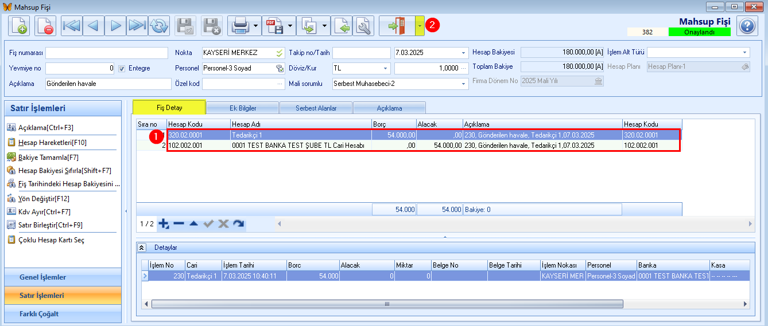
Task: Open the copy documents dropdown arrow
Action: pos(325,26)
